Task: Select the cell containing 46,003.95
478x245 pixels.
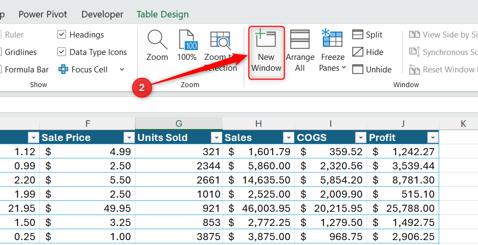Action: point(258,208)
